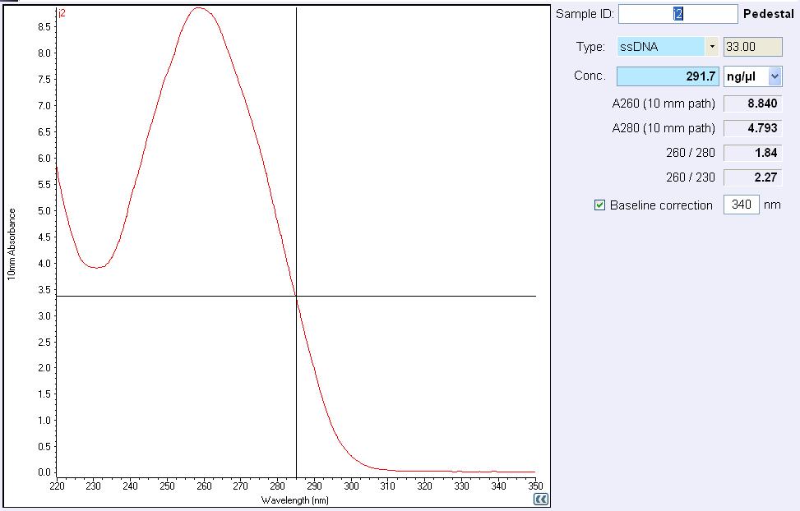Select the ssDNA sample type field
The width and height of the screenshot is (800, 511).
661,47
